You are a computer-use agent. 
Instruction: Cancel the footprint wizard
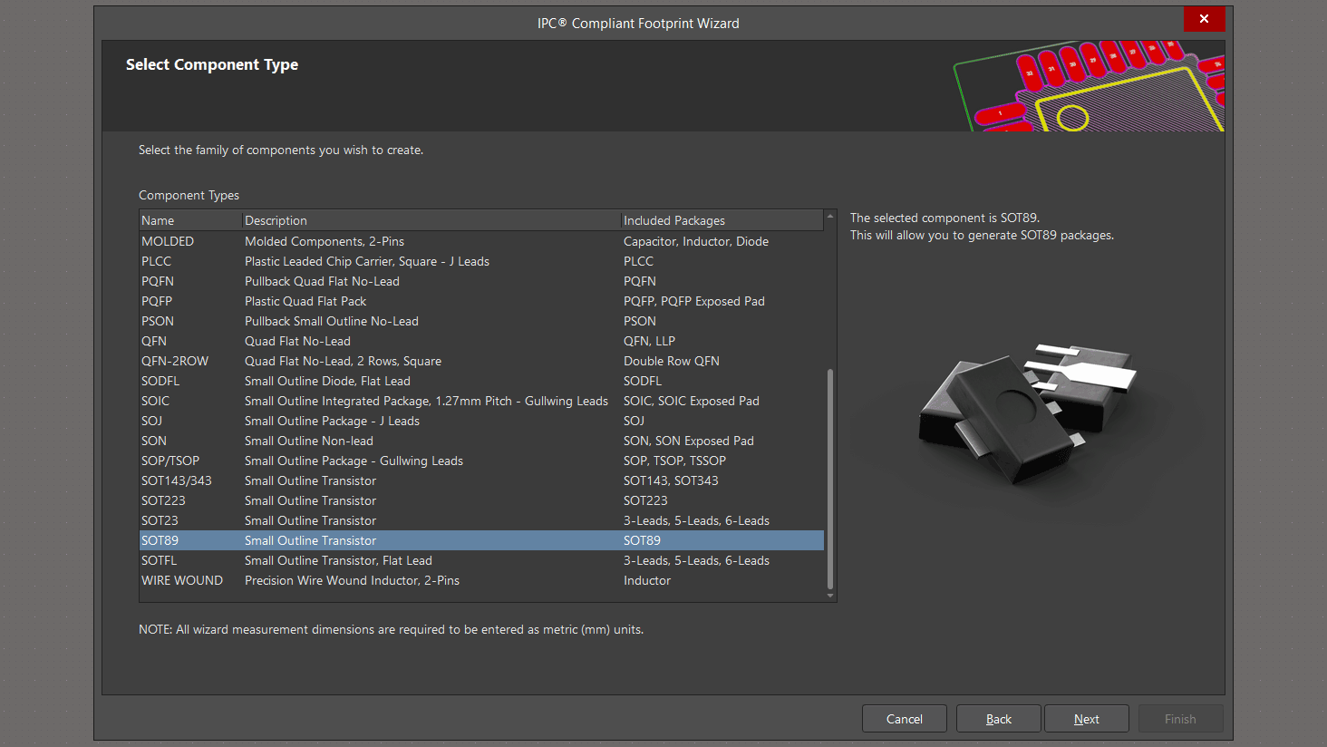pyautogui.click(x=904, y=719)
